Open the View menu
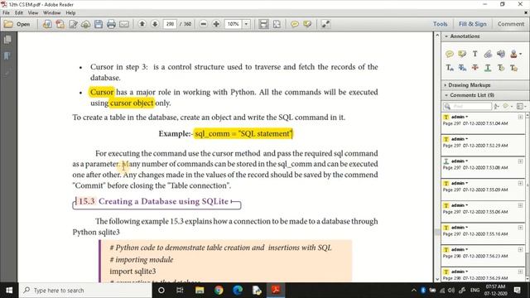The height and width of the screenshot is (298, 530). [33, 13]
